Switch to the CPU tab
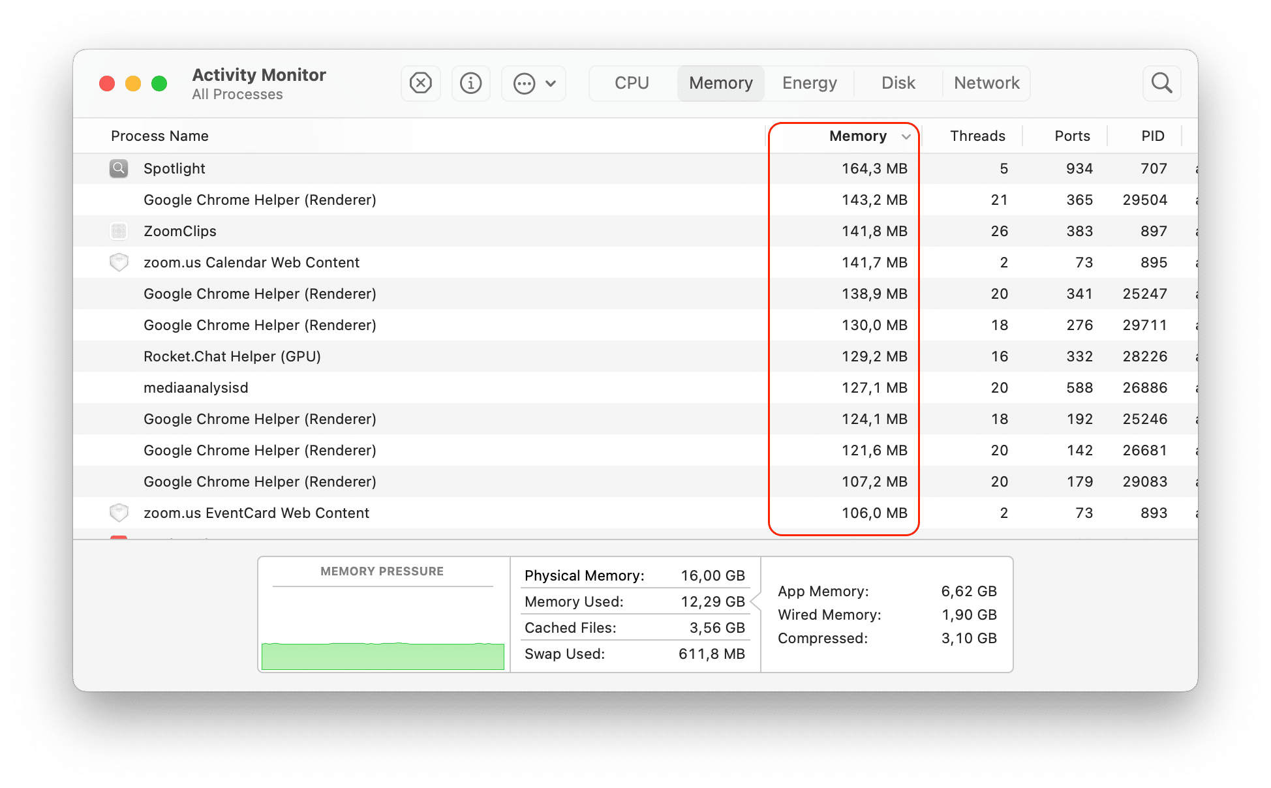1271x788 pixels. pyautogui.click(x=632, y=83)
